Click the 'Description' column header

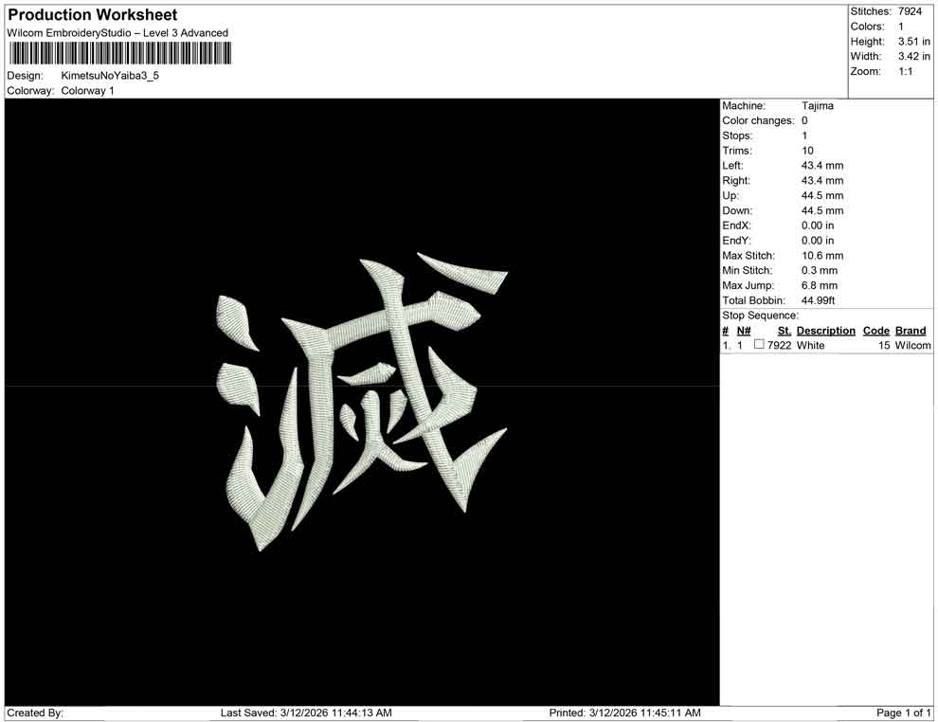pyautogui.click(x=825, y=331)
